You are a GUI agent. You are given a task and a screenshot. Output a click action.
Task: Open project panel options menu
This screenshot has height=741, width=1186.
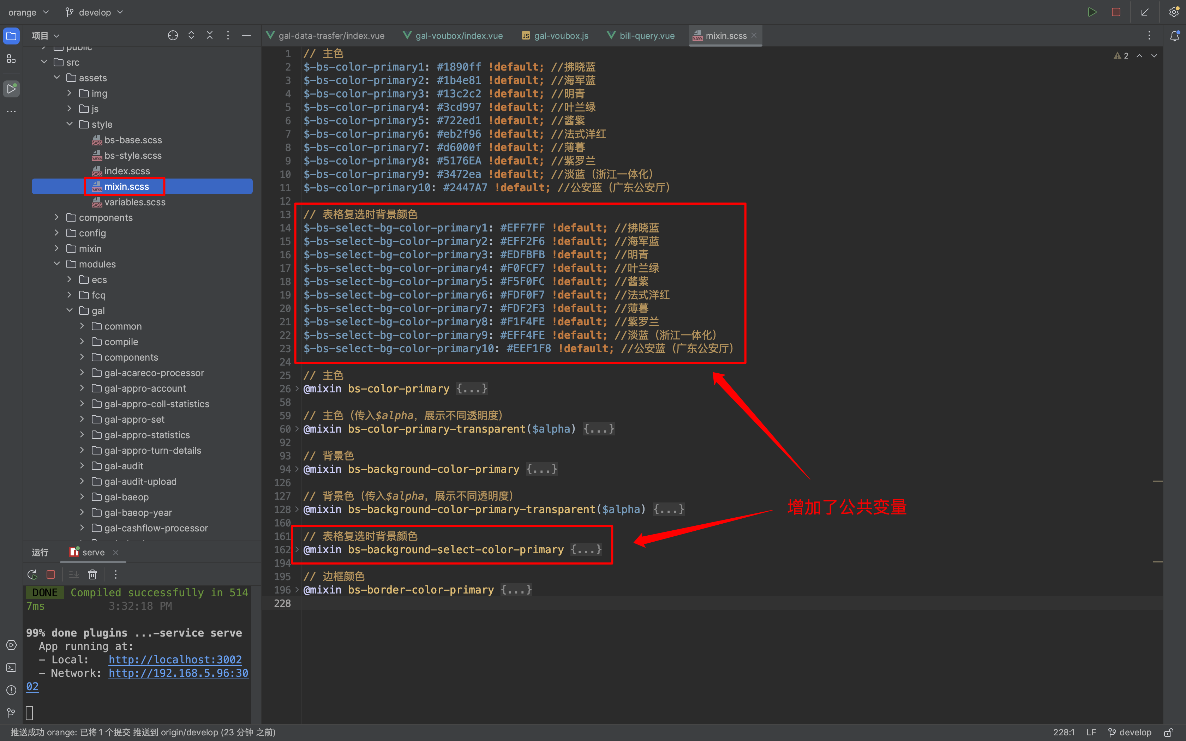pyautogui.click(x=228, y=35)
